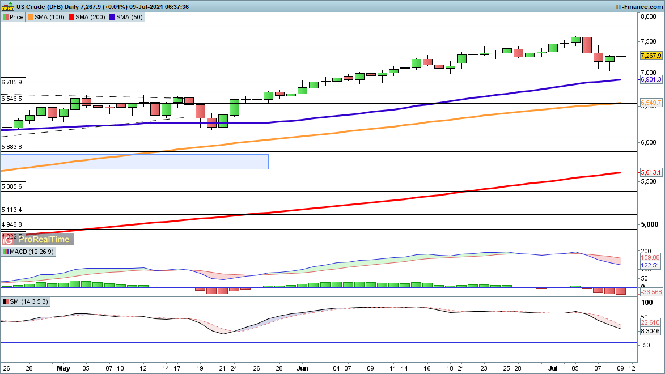
Task: Click the SMI black-red indicator icon
Action: 6,302
